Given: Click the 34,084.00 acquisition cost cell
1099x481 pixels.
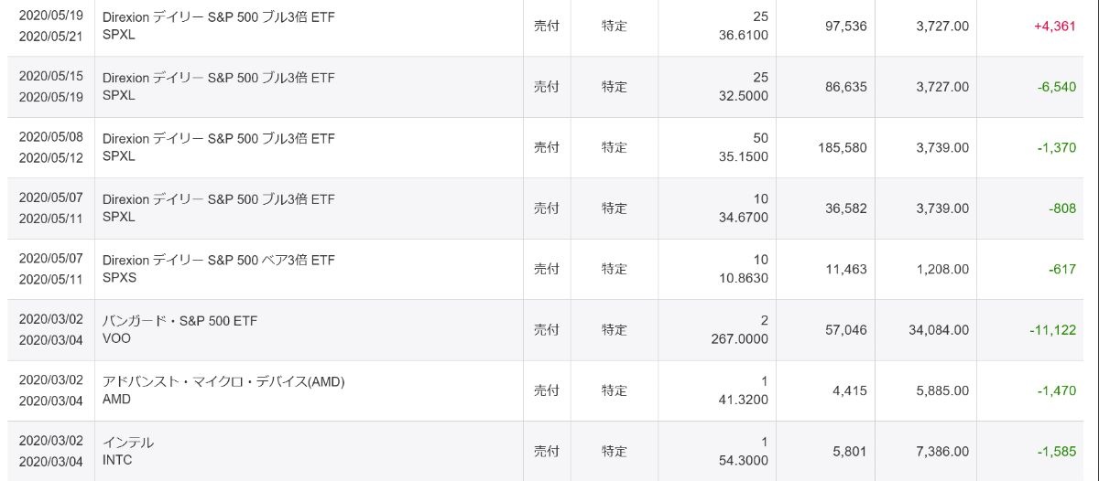Looking at the screenshot, I should [x=938, y=330].
